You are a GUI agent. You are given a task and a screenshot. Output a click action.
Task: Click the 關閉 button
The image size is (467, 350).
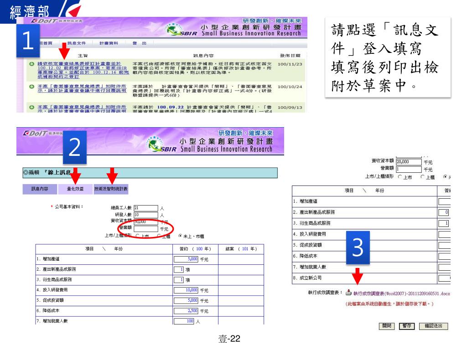[x=387, y=326]
